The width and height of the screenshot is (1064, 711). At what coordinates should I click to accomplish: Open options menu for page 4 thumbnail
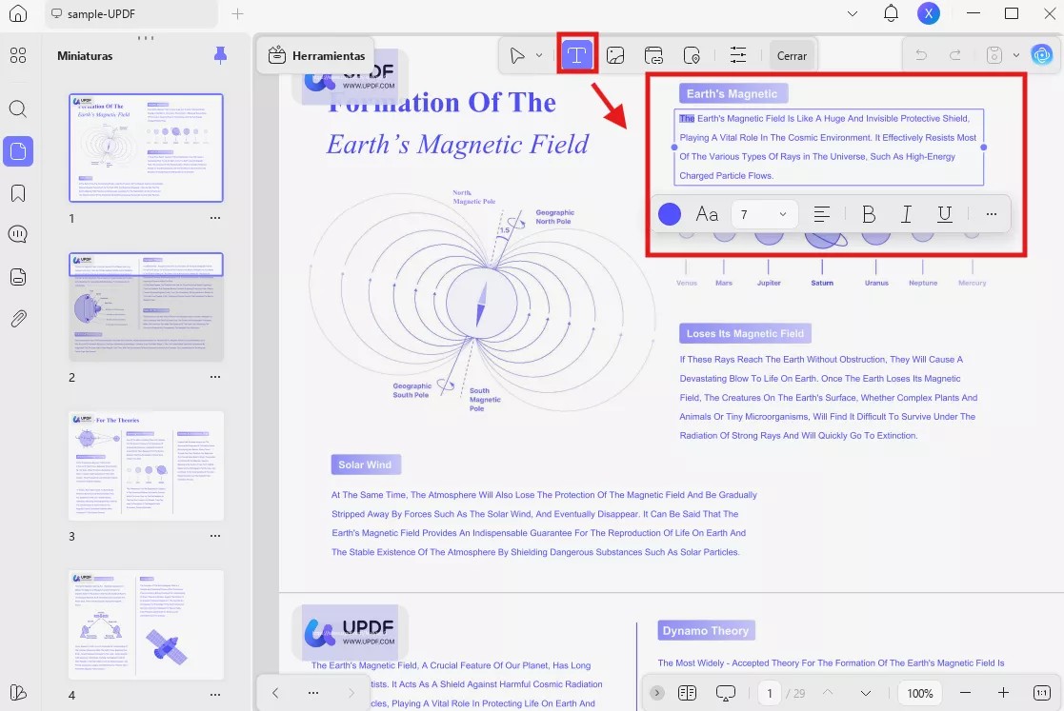(x=215, y=695)
